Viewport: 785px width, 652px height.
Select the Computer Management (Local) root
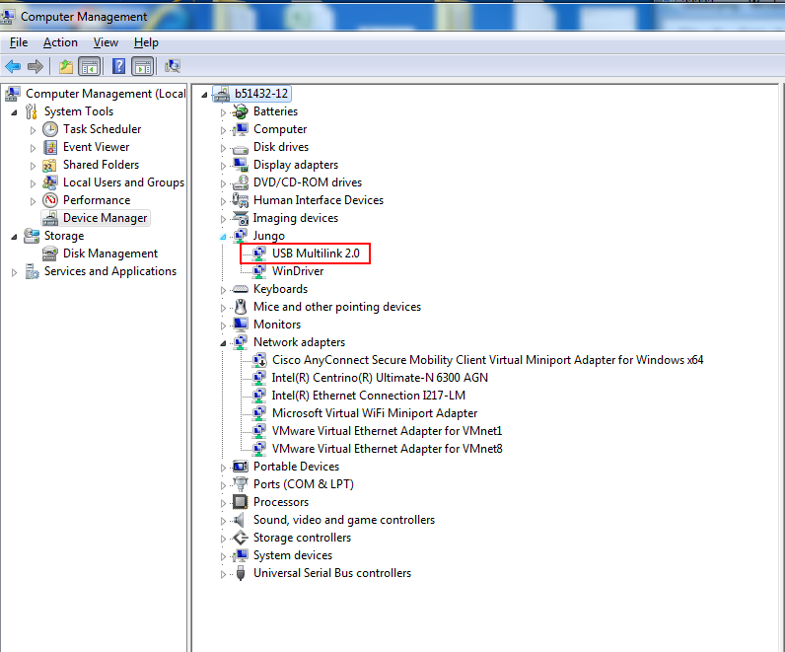pyautogui.click(x=106, y=94)
